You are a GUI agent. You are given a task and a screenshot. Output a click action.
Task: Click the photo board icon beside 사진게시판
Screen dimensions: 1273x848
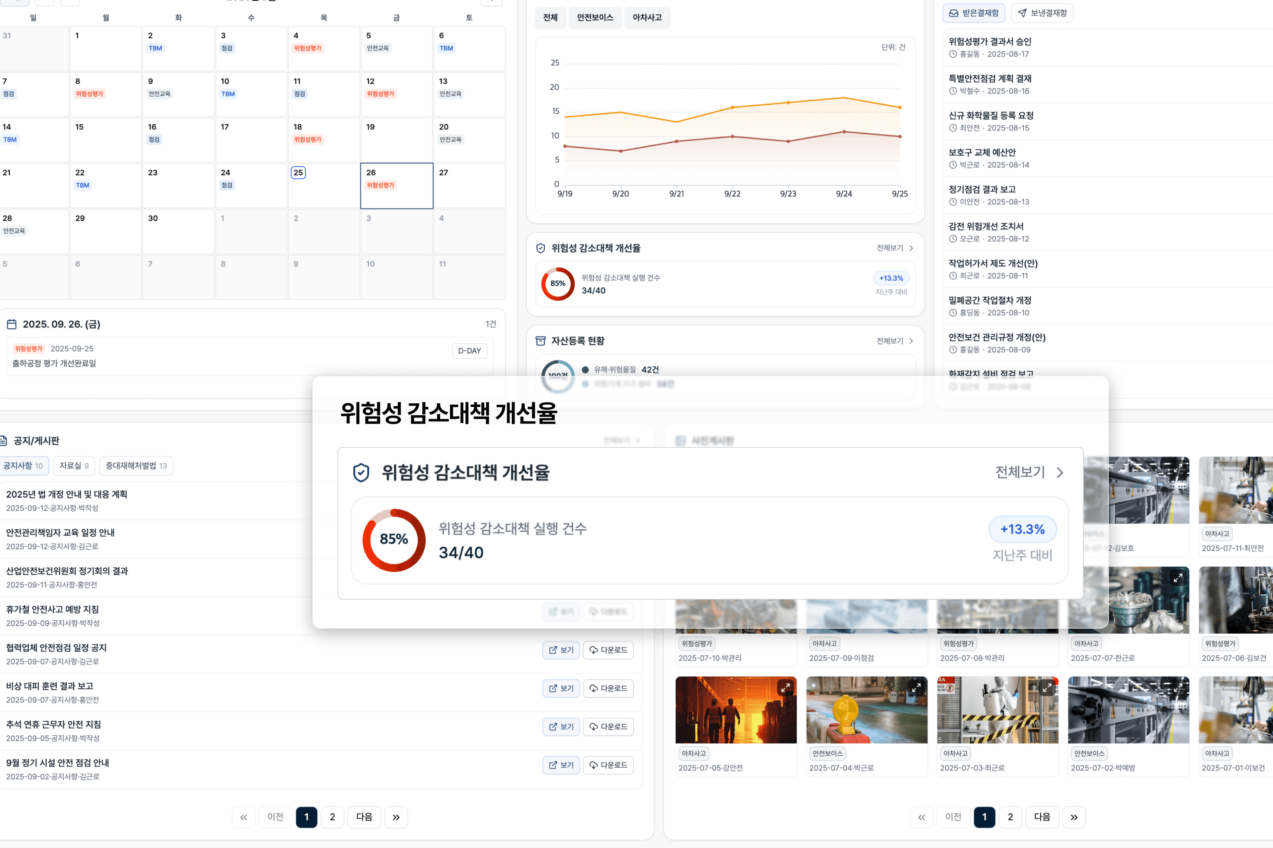point(681,440)
